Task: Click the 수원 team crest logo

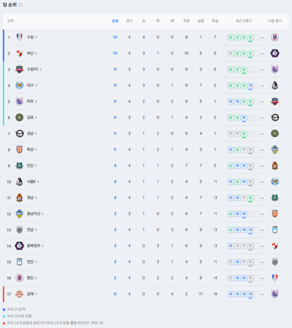Action: pyautogui.click(x=20, y=37)
